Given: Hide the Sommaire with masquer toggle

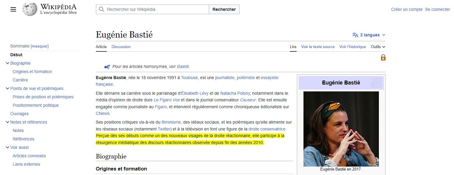Looking at the screenshot, I should [x=40, y=46].
